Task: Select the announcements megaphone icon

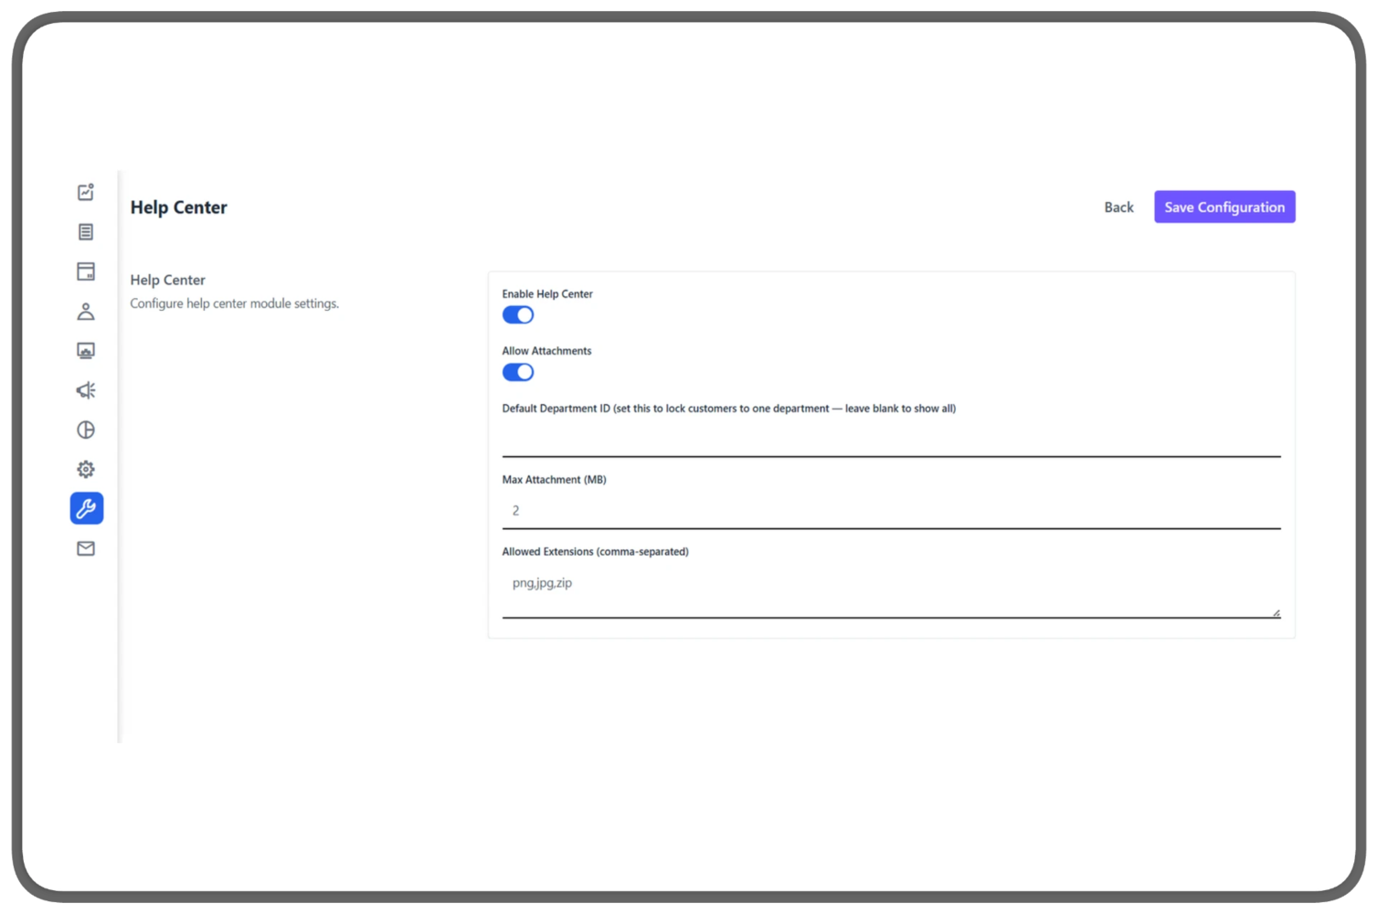Action: pyautogui.click(x=86, y=389)
